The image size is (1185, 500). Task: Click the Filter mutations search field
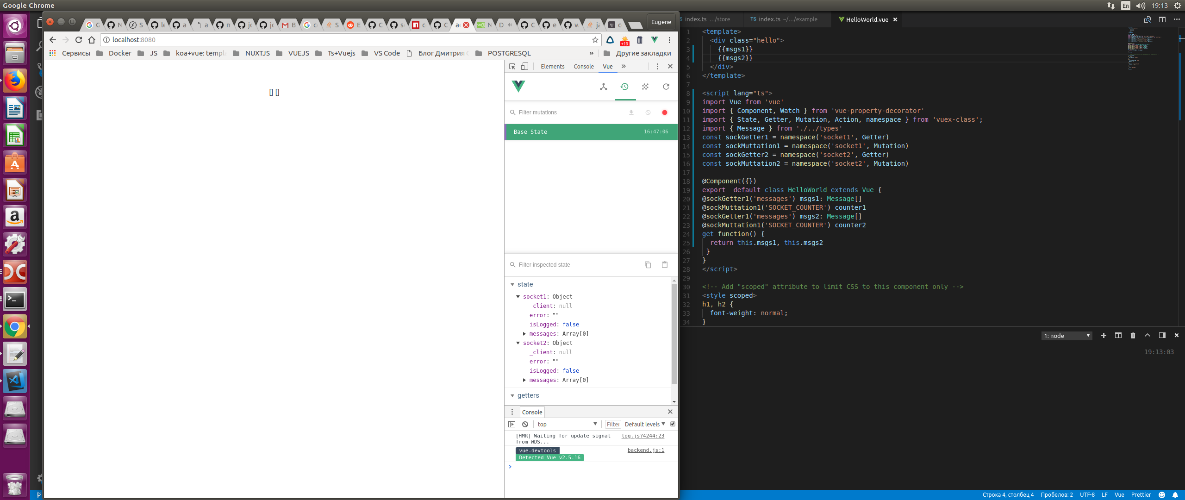coord(569,112)
